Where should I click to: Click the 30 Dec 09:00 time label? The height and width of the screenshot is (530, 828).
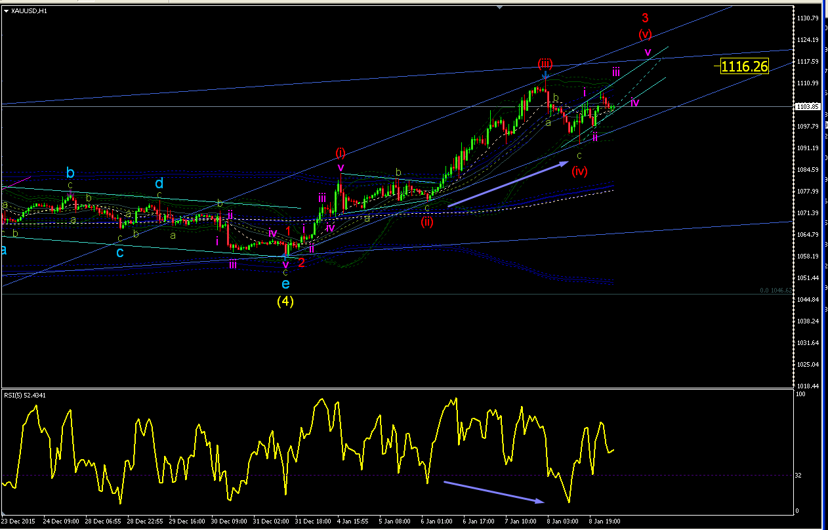[x=228, y=521]
